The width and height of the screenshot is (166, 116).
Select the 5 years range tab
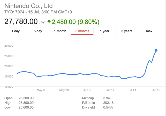[127, 31]
